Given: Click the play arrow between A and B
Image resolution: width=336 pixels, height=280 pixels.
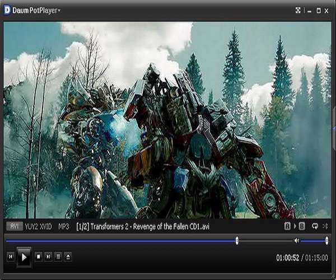Looking at the screenshot, I should click(x=295, y=226).
